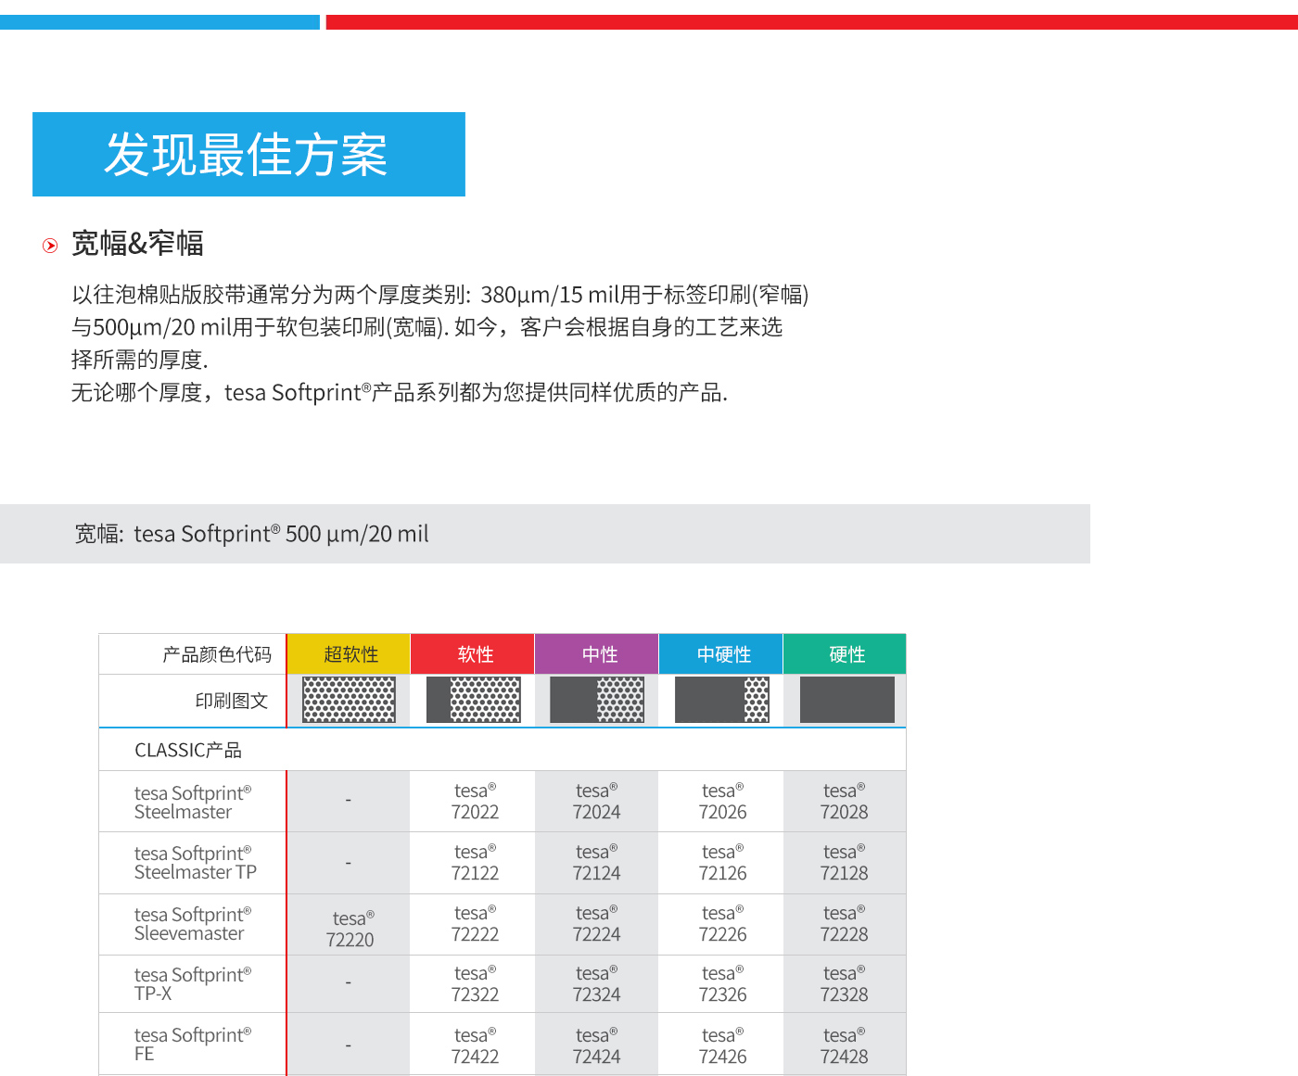Viewport: 1298px width, 1076px height.
Task: Click the 中硬性 print pattern thumbnail
Action: tap(721, 700)
